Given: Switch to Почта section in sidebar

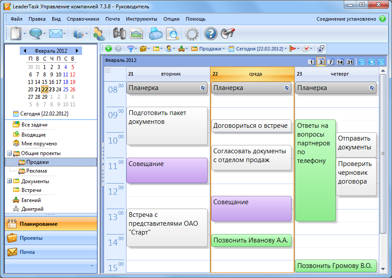Looking at the screenshot, I should pyautogui.click(x=51, y=252).
